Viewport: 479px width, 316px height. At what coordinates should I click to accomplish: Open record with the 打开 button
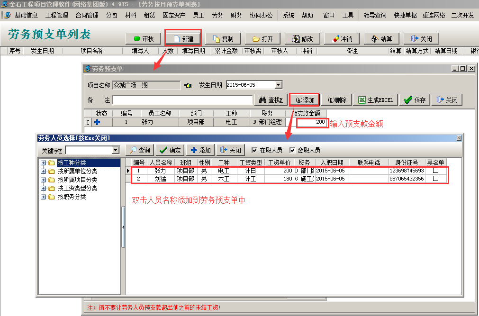pyautogui.click(x=262, y=39)
